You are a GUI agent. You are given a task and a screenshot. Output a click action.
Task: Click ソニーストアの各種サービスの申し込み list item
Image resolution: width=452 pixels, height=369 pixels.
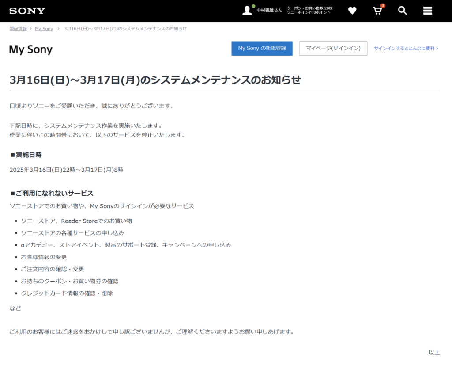[x=72, y=233]
